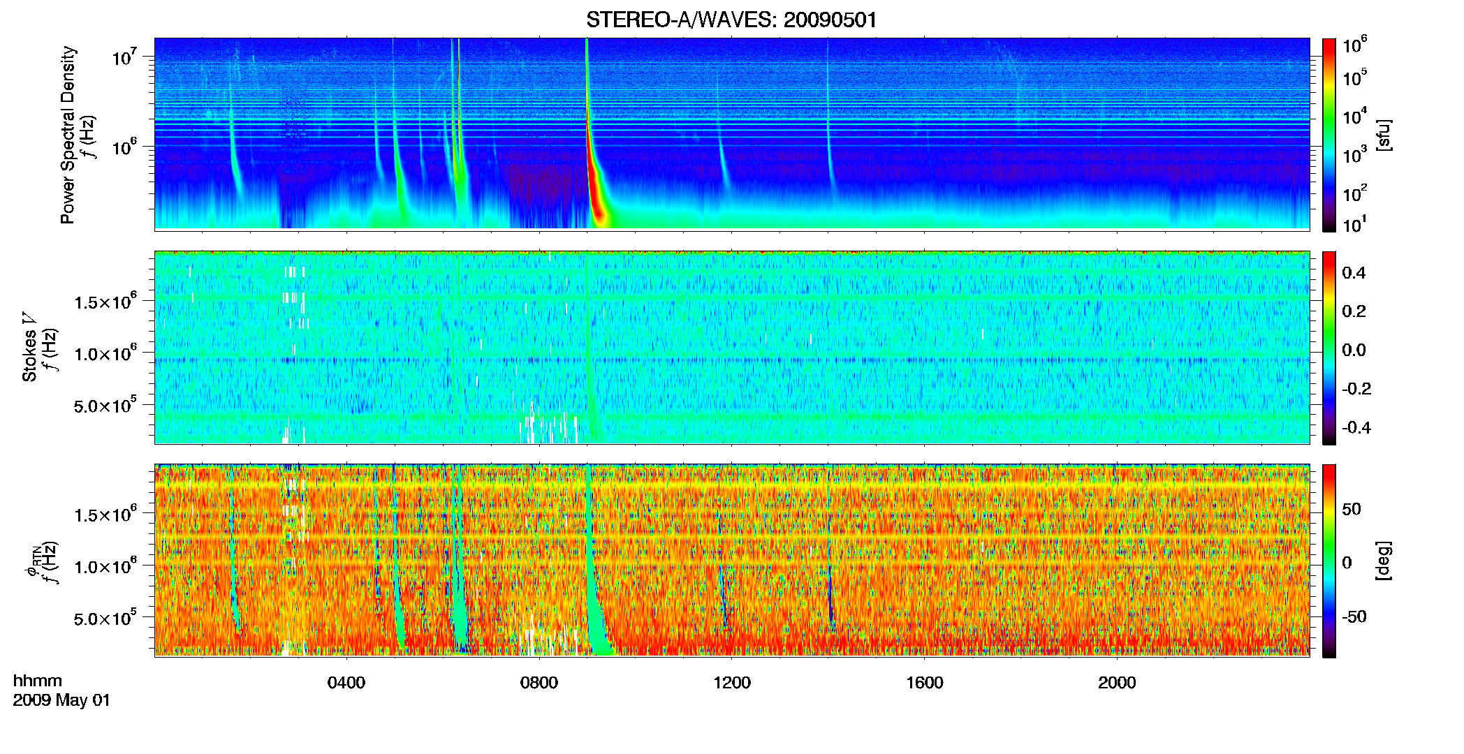Select the φ RTN axis label
This screenshot has width=1464, height=754.
(32, 561)
